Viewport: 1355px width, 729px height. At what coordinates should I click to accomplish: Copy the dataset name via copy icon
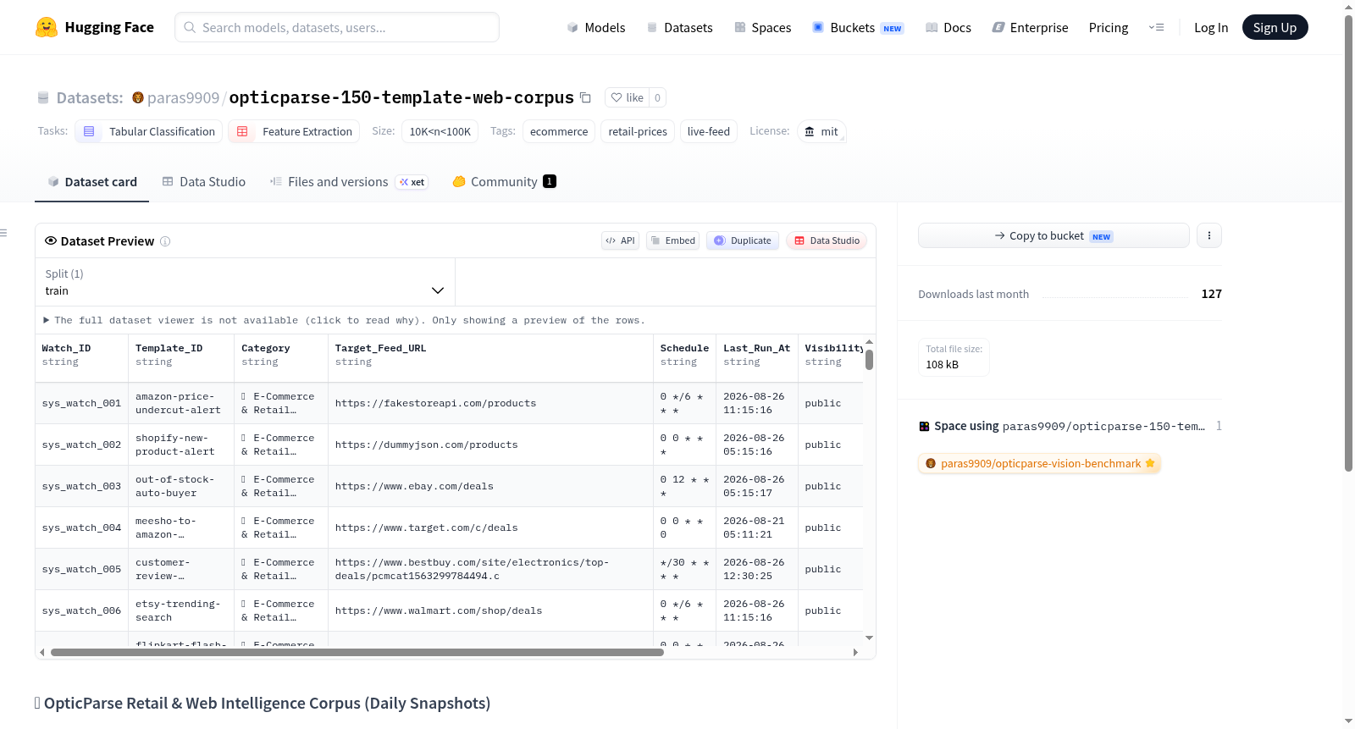coord(585,97)
